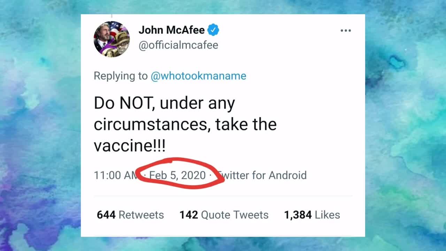Image resolution: width=446 pixels, height=251 pixels.
Task: Click the word "vaccine!!!" in the tweet
Action: [x=130, y=146]
